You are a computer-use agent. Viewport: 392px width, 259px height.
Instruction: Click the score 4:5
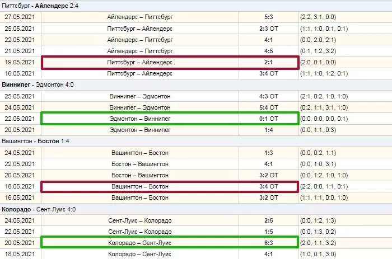[x=268, y=51]
